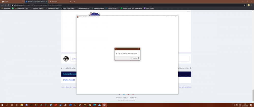Open the Chrome three-dot menu
This screenshot has width=254, height=107.
[x=252, y=5]
